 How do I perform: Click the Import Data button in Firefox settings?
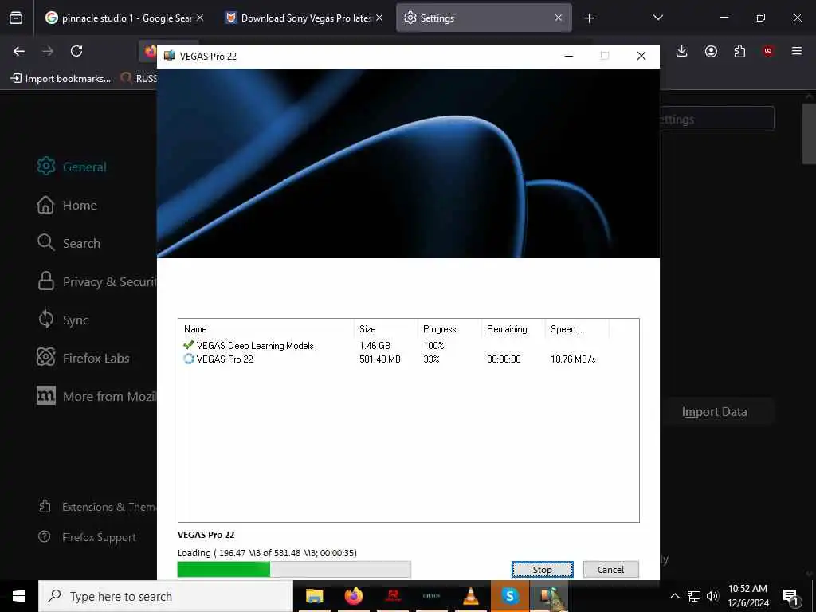(x=717, y=412)
